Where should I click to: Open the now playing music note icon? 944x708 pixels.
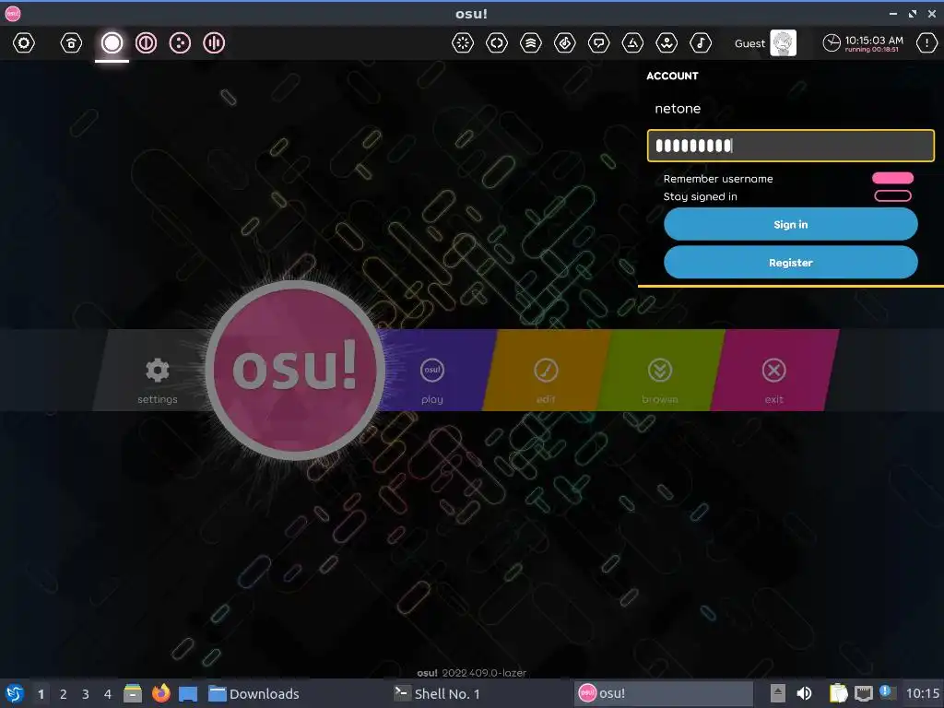point(701,42)
